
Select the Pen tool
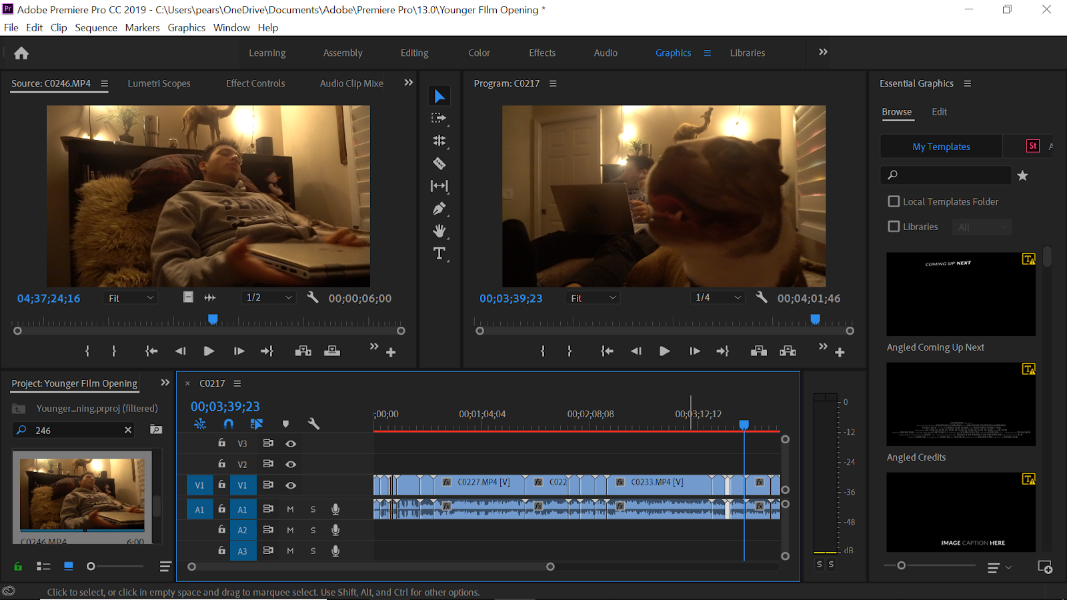(439, 209)
